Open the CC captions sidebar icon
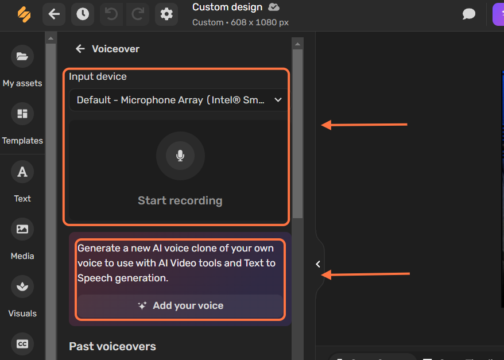Image resolution: width=504 pixels, height=360 pixels. tap(22, 344)
